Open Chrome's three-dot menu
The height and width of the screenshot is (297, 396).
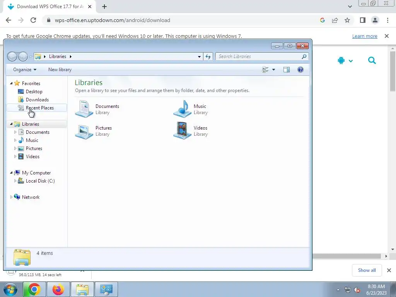coord(387,20)
